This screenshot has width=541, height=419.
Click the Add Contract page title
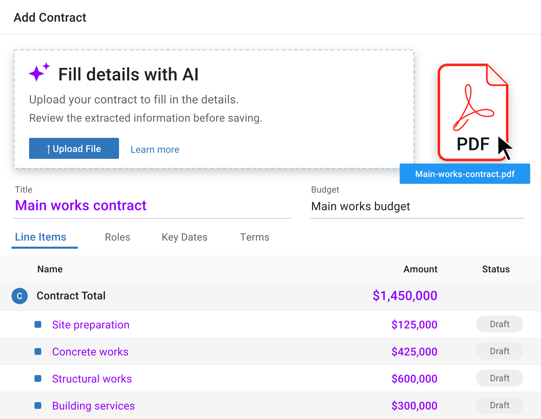(50, 17)
